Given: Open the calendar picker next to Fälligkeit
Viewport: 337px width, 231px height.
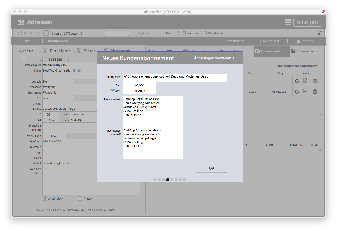Looking at the screenshot, I should 154,91.
